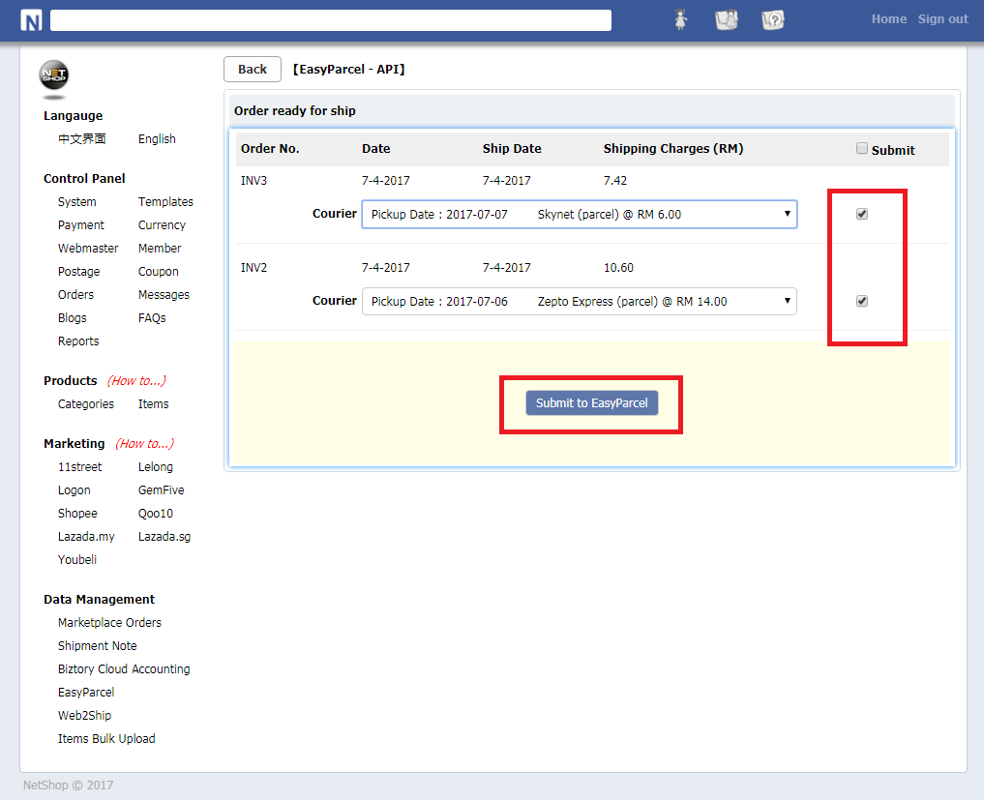The height and width of the screenshot is (800, 984).
Task: Open 11street marketing link
Action: point(79,466)
